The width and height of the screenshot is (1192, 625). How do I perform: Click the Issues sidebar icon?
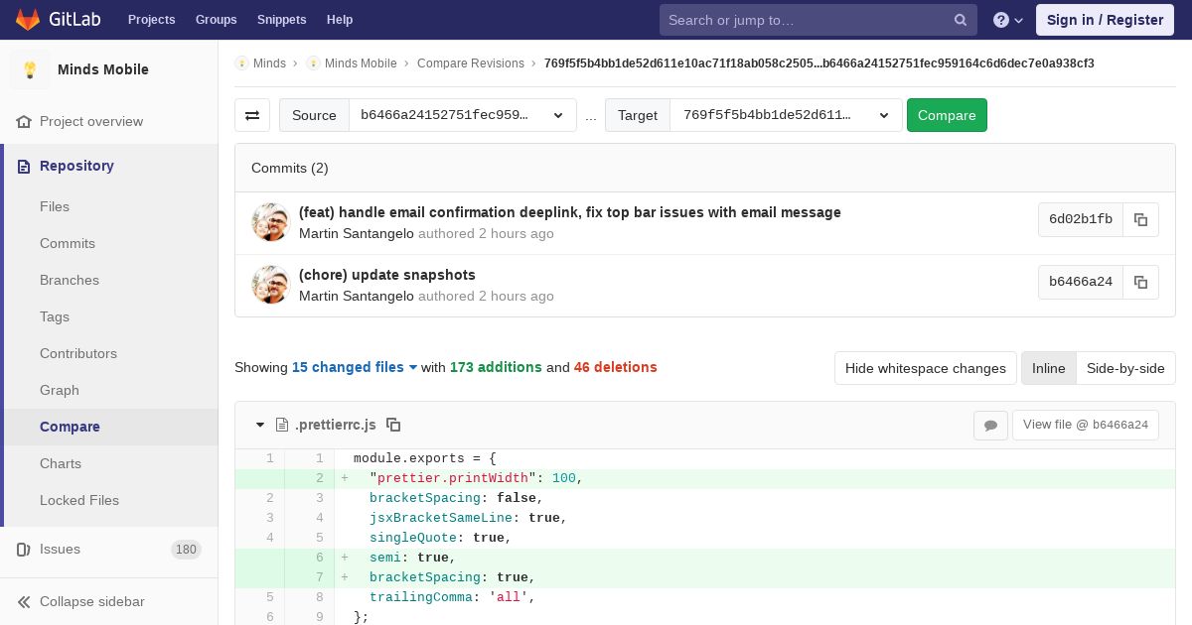[x=24, y=549]
